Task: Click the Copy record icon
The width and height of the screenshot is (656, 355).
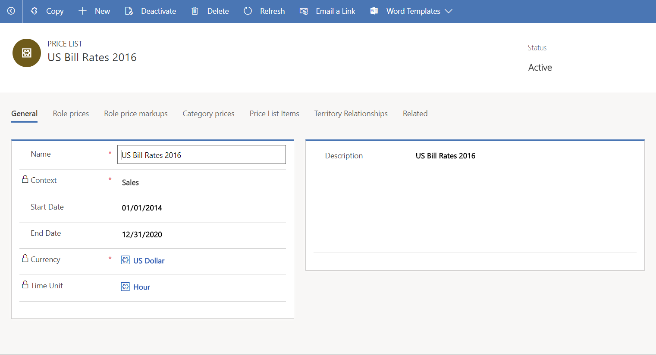Action: [x=34, y=11]
